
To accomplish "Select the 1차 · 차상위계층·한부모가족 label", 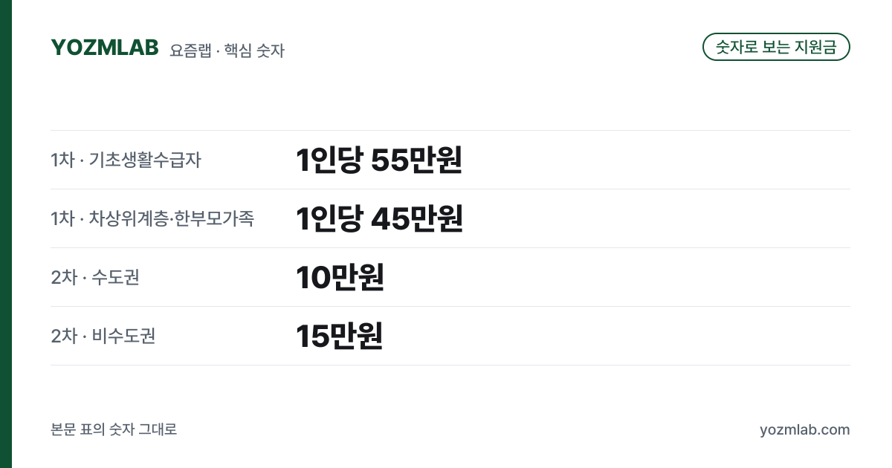I will point(152,218).
